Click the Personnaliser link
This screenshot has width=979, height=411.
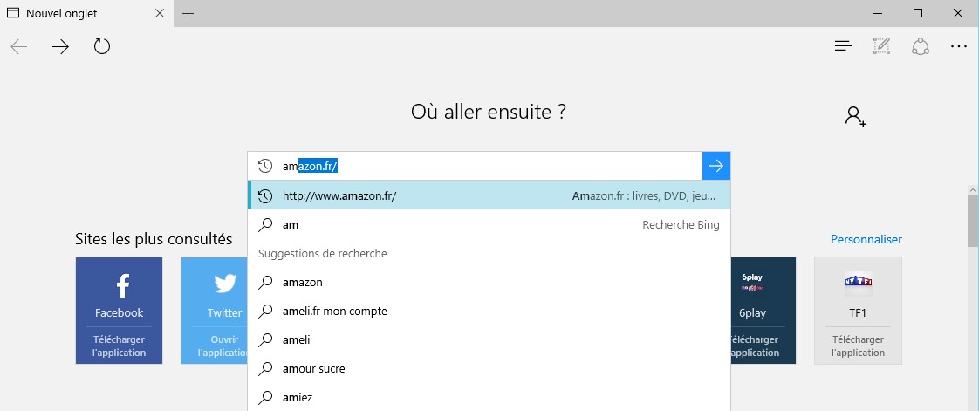tap(866, 239)
